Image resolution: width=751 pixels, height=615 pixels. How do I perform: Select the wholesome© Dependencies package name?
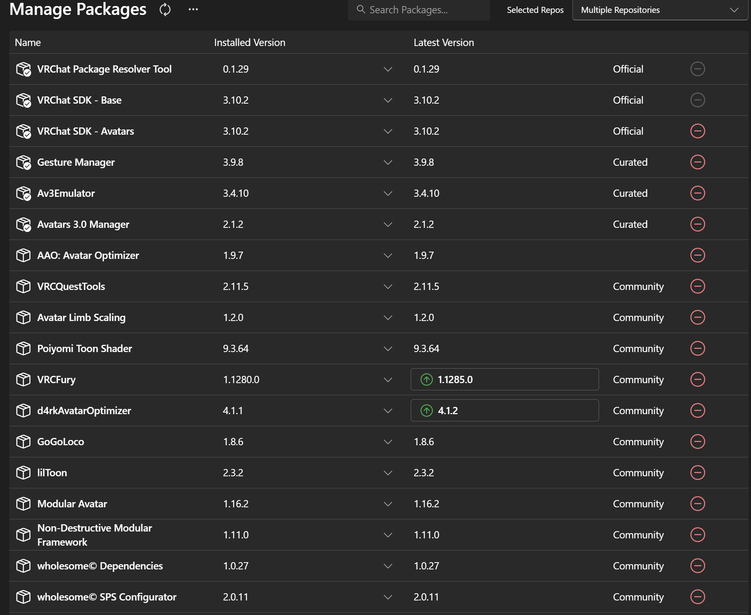(100, 566)
